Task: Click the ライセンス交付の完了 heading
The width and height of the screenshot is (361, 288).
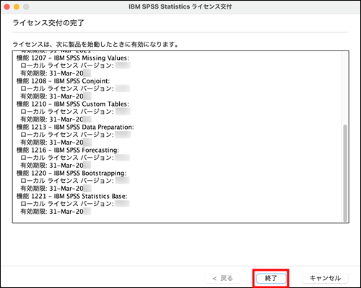Action: [x=48, y=23]
